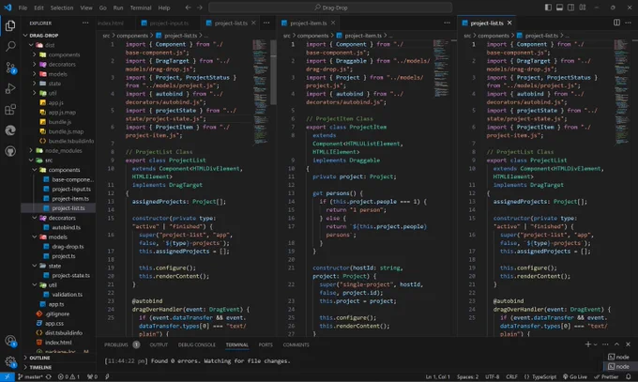Synchronize changes in the status bar

click(x=49, y=376)
